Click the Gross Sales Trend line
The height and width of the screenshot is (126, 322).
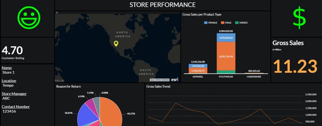[x=225, y=114]
